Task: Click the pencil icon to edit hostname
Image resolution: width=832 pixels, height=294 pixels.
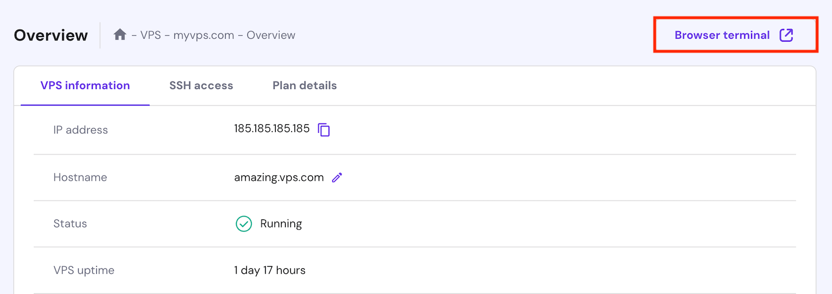Action: coord(337,178)
